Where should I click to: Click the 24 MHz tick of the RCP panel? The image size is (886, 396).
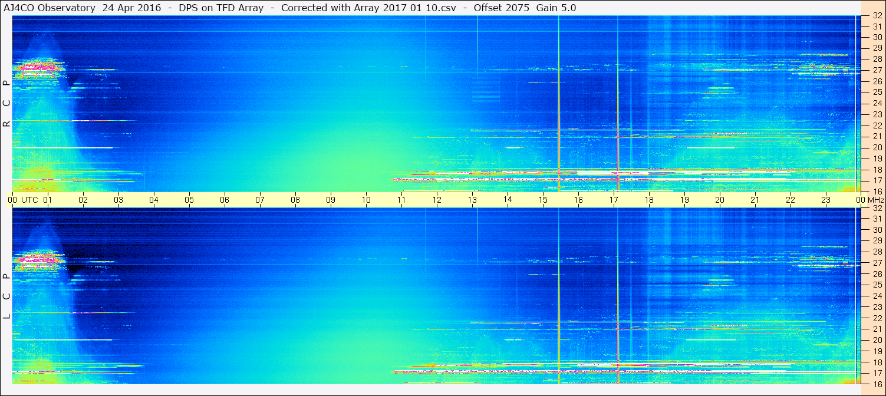click(877, 103)
